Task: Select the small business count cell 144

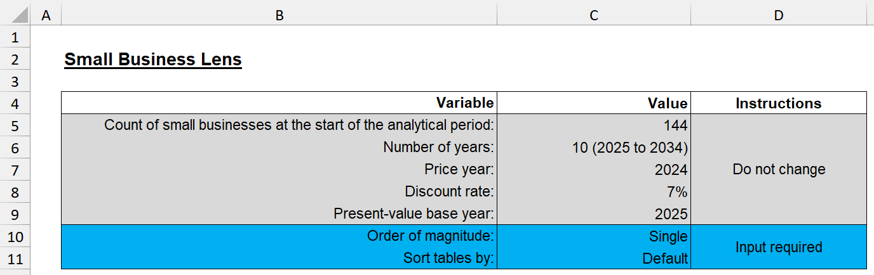Action: pyautogui.click(x=676, y=125)
